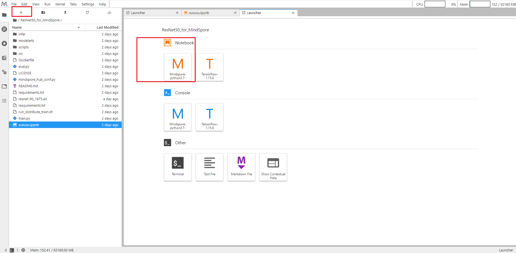Open the infer folder
This screenshot has width=516, height=253.
point(65,34)
